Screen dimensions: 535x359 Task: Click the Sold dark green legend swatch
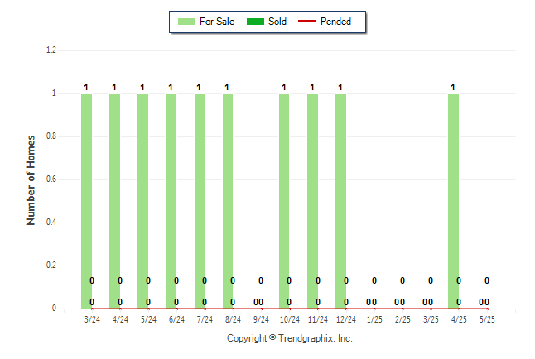[255, 22]
